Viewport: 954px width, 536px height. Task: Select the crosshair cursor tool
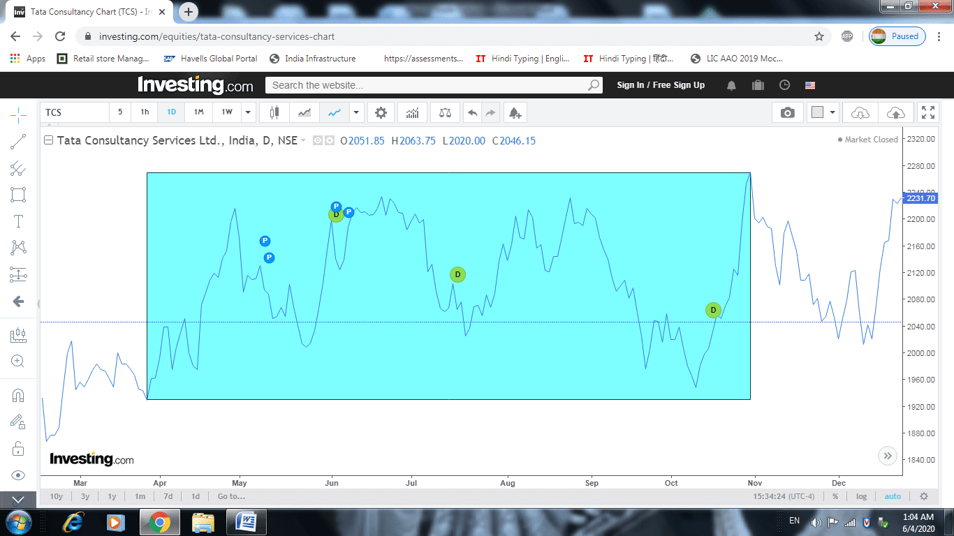(x=19, y=114)
